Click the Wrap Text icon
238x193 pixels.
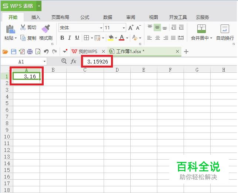click(x=225, y=29)
